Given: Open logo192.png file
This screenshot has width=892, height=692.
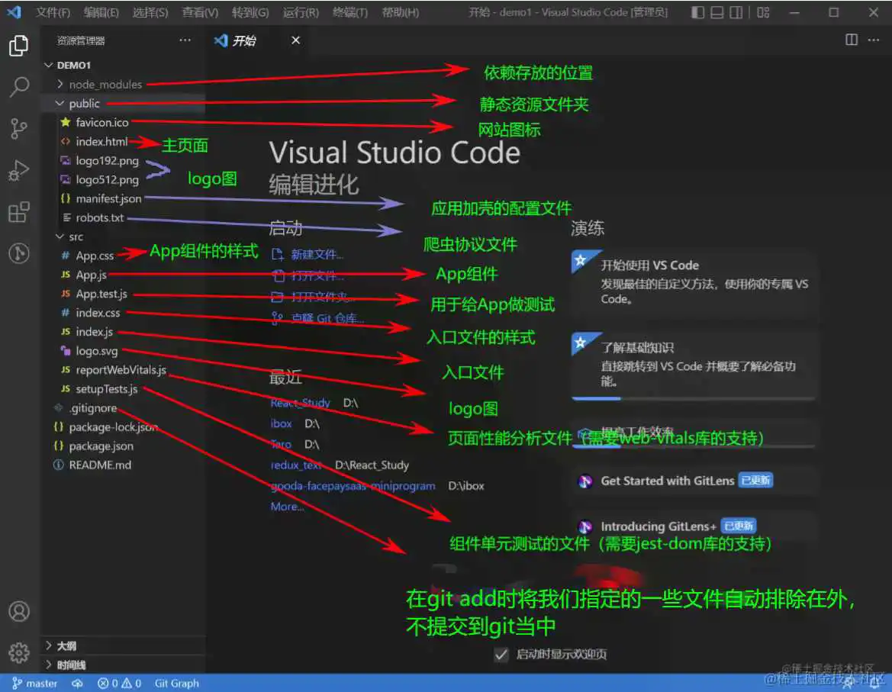Looking at the screenshot, I should 107,161.
